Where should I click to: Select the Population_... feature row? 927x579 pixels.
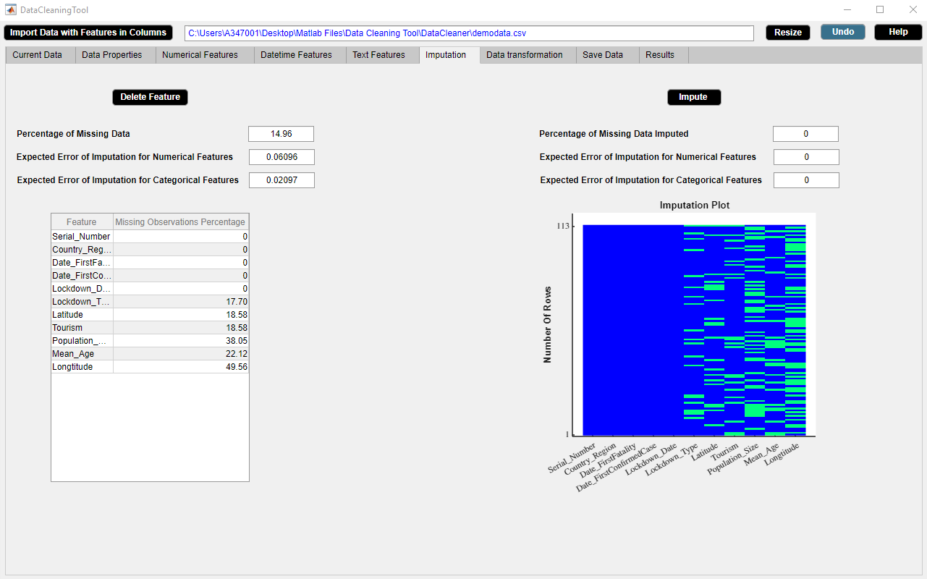(150, 341)
